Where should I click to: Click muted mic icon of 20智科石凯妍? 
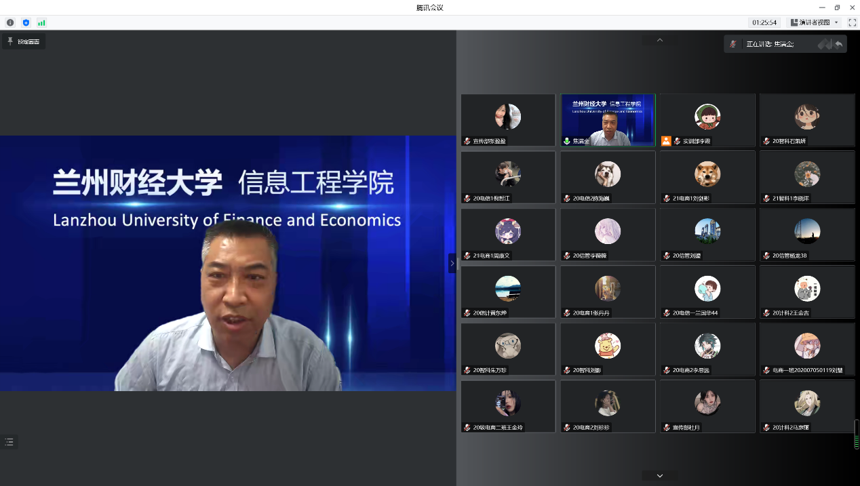pyautogui.click(x=766, y=141)
